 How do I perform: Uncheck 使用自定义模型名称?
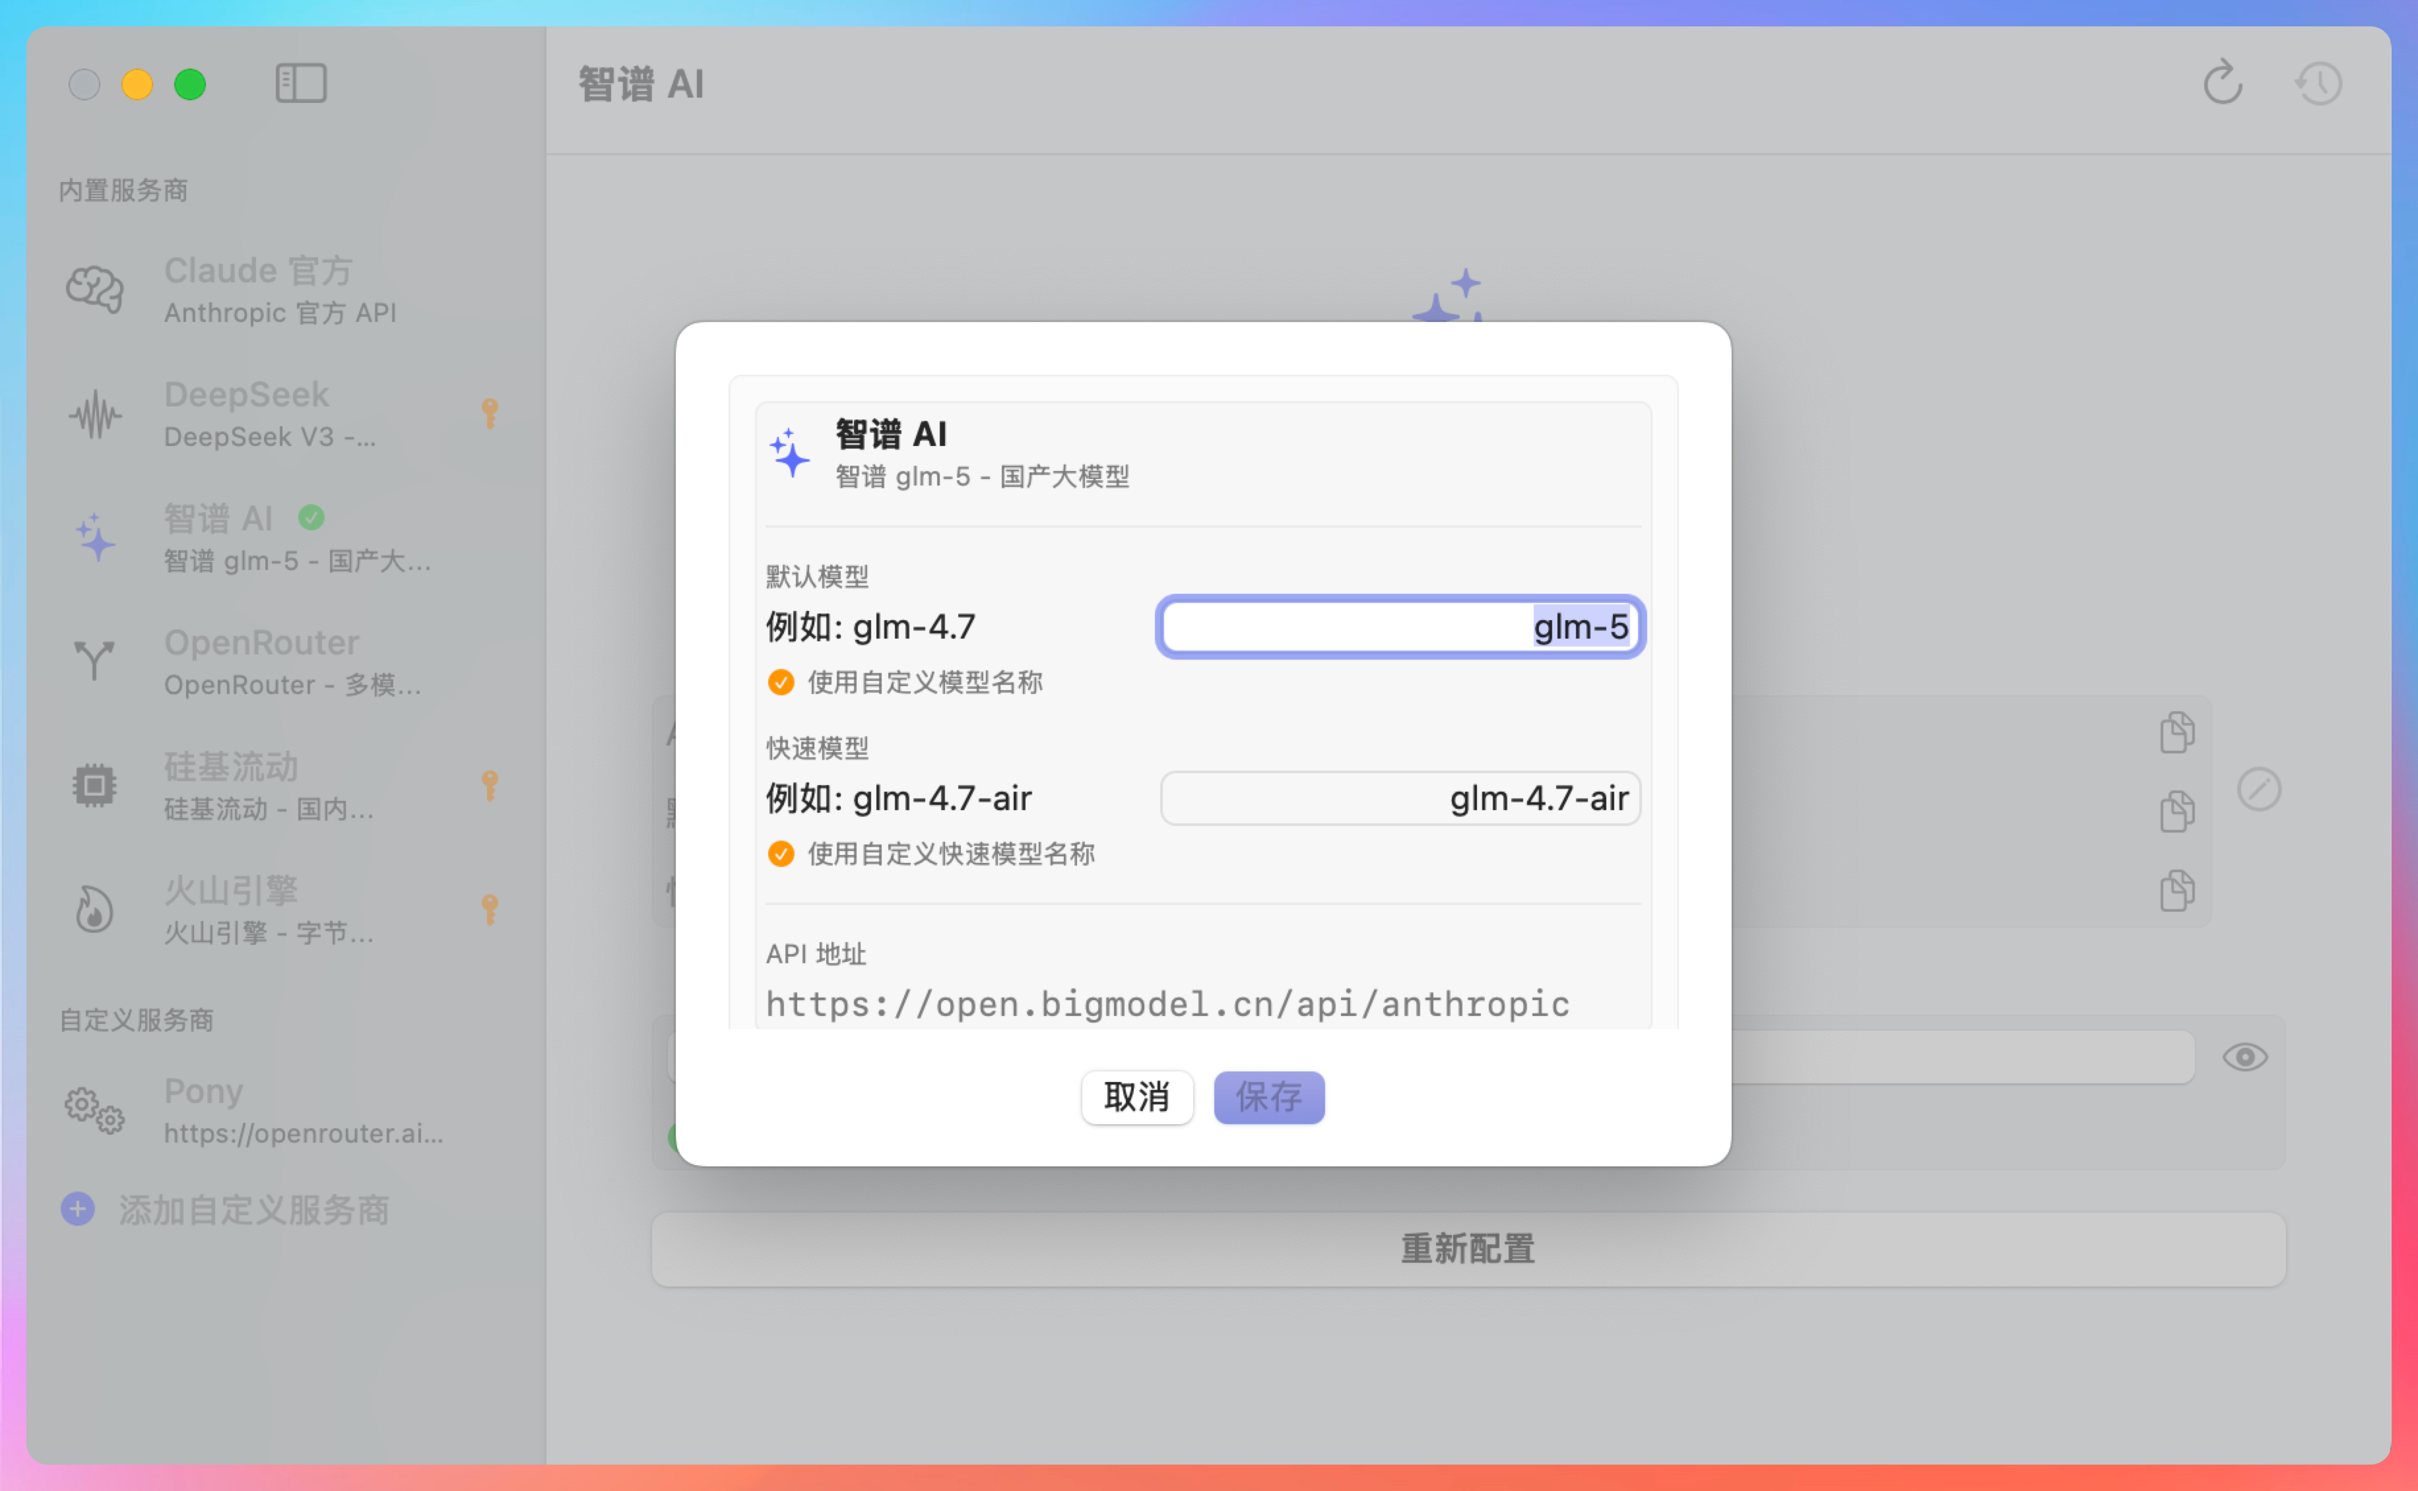pyautogui.click(x=780, y=682)
